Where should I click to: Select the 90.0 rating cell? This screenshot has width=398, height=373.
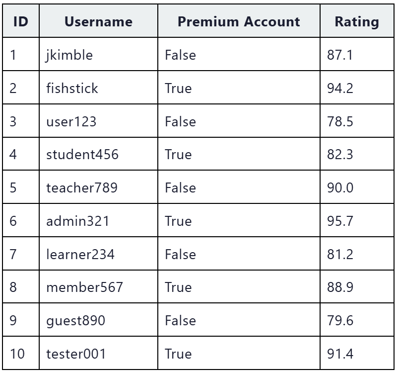[357, 187]
